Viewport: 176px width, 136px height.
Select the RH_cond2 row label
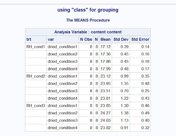point(36,76)
